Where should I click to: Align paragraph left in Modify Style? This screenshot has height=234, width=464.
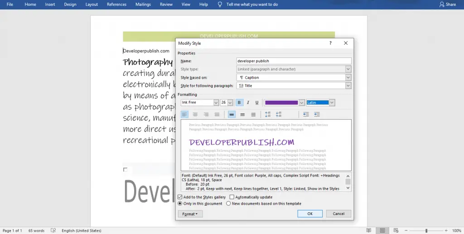pyautogui.click(x=184, y=114)
